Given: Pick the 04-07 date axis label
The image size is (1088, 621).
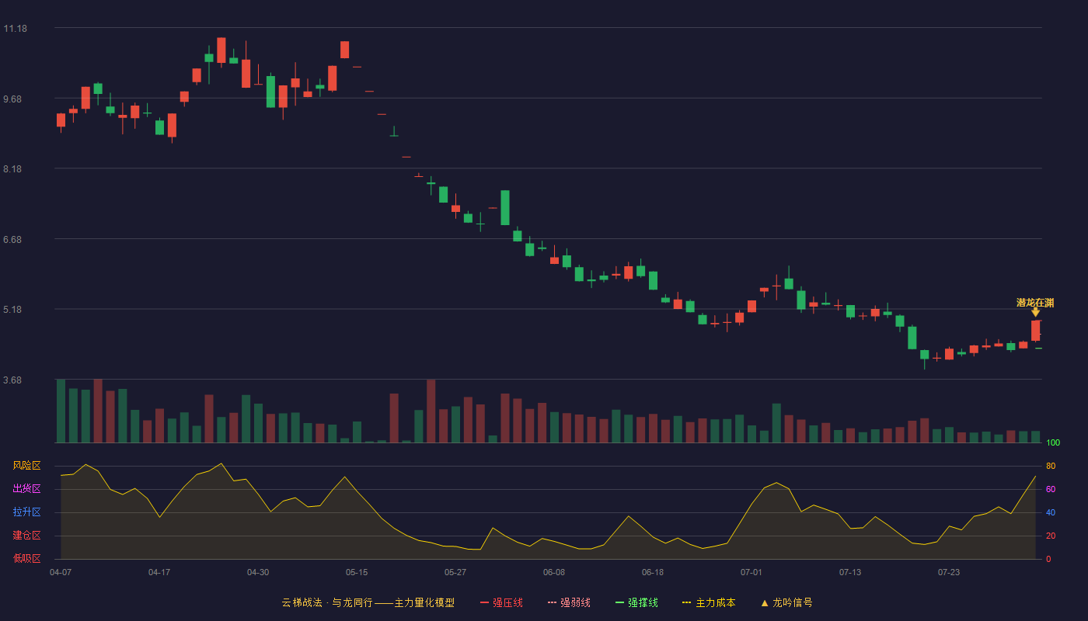Looking at the screenshot, I should (61, 572).
